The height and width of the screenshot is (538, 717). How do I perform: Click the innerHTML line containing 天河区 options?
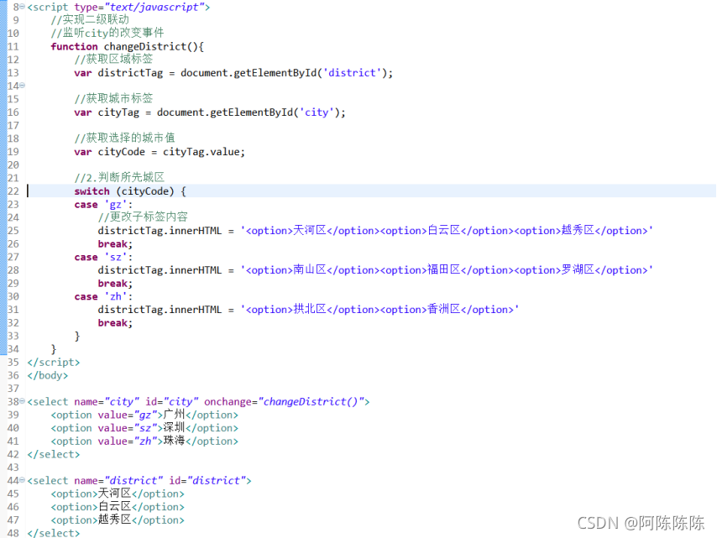click(x=375, y=230)
